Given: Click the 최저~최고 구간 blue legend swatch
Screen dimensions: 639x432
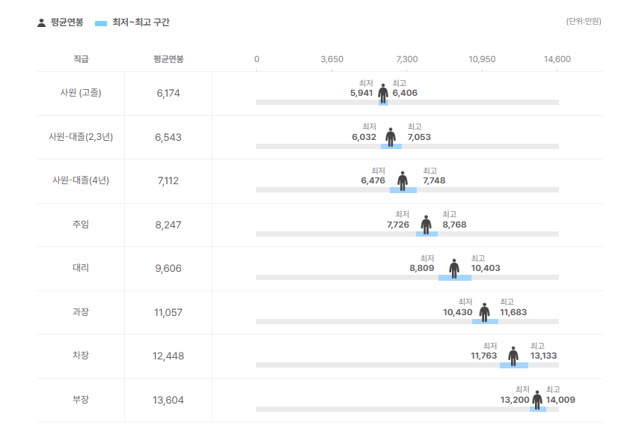Looking at the screenshot, I should pos(101,23).
